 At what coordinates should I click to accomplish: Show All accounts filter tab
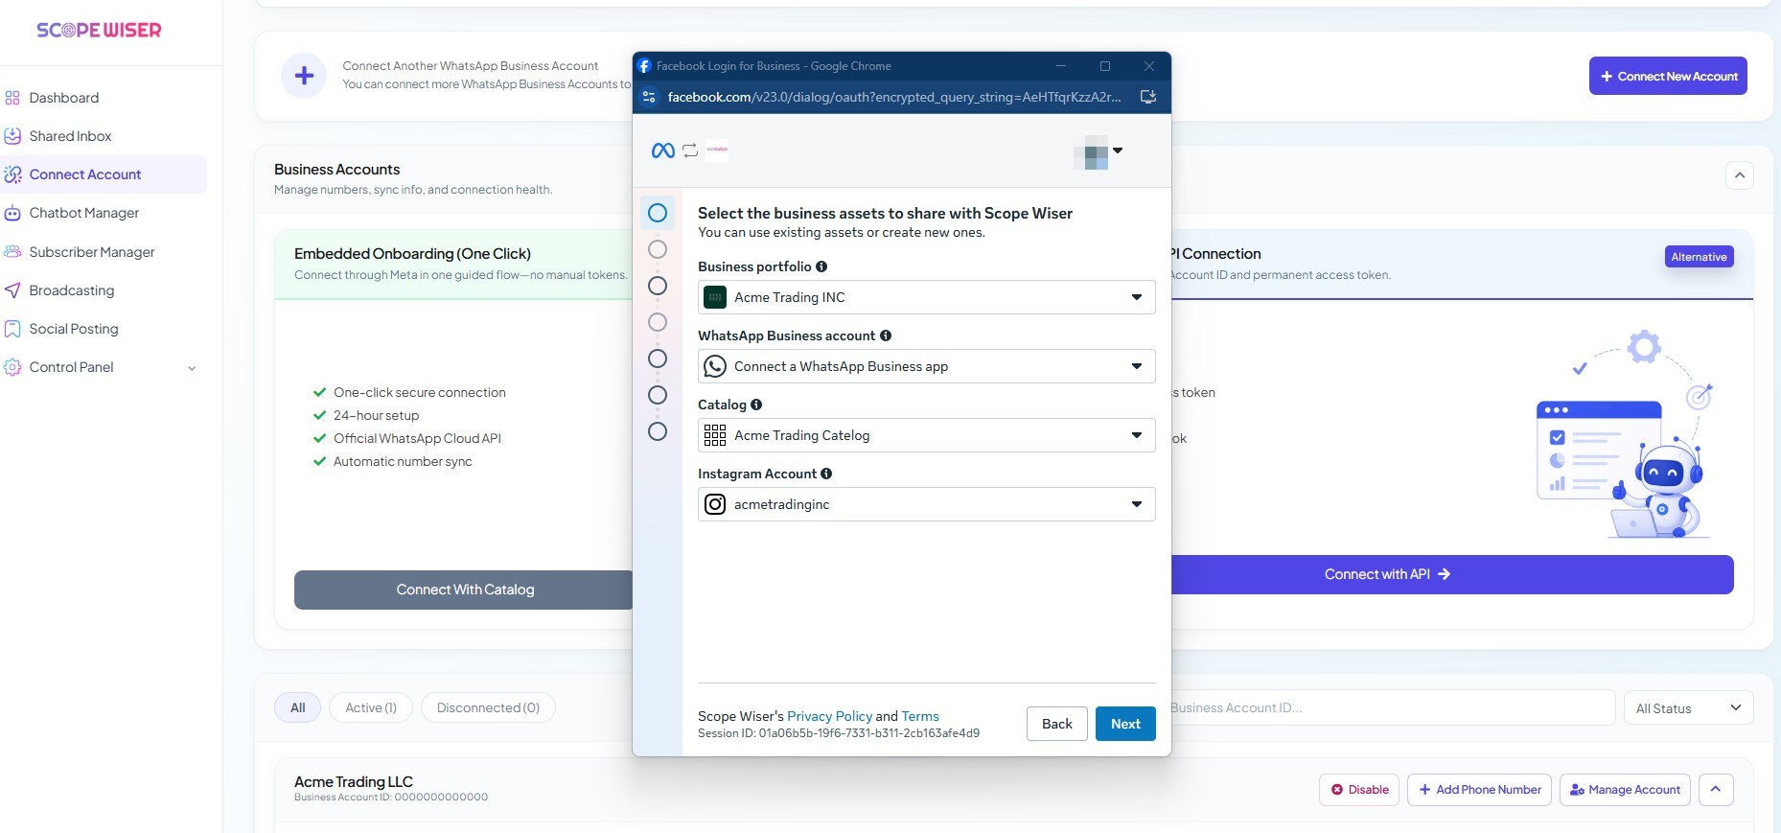298,707
